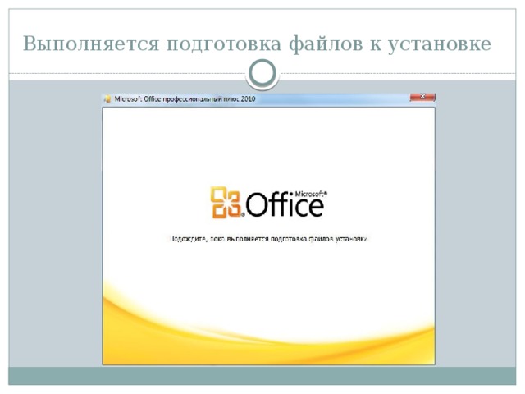This screenshot has height=394, width=525.
Task: Select the window title 'Microsoft Office профессиональный плюс 2010'
Action: pos(185,99)
